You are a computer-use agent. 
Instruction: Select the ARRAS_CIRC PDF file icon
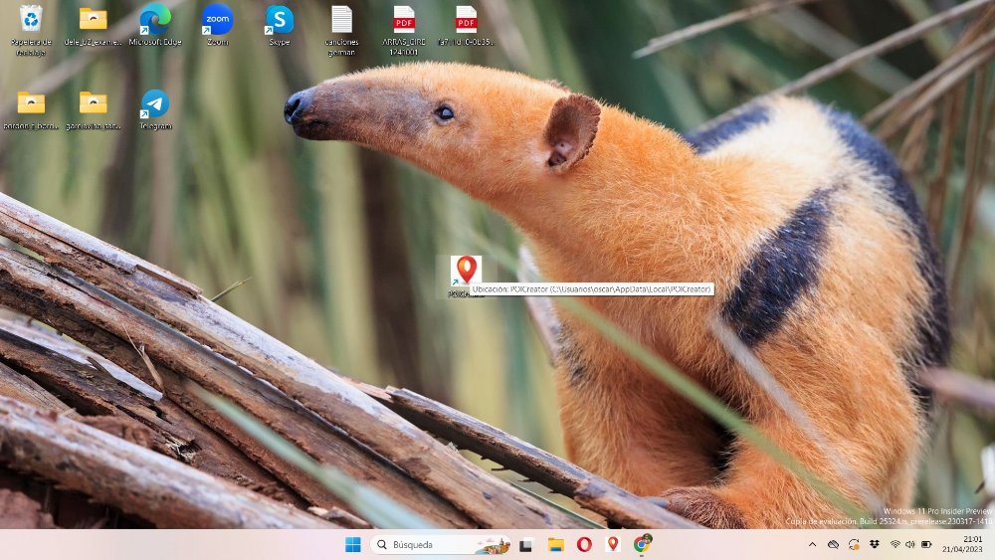[x=404, y=20]
